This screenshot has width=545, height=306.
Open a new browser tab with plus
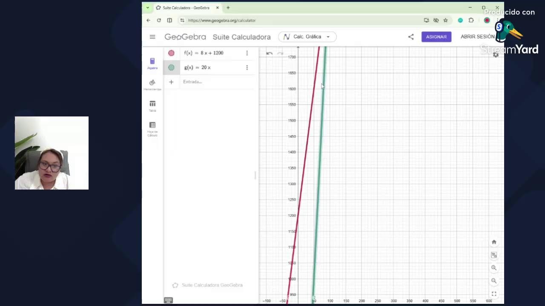click(x=228, y=8)
